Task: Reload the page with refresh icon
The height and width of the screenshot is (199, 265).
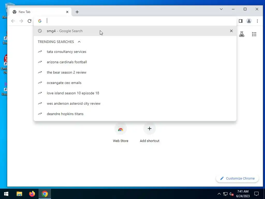Action: click(30, 21)
